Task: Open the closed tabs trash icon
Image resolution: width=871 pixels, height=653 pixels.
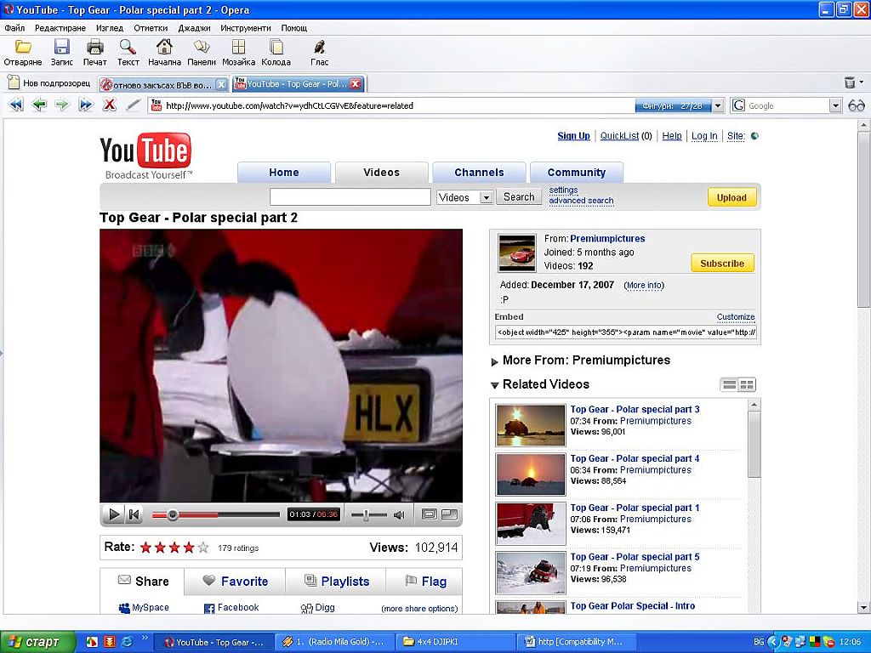Action: [850, 82]
